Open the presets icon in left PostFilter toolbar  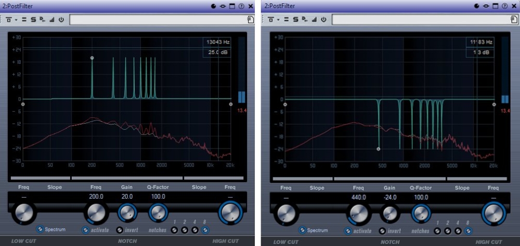tap(8, 20)
